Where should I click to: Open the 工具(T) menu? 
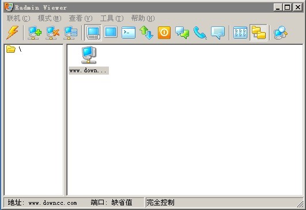112,18
